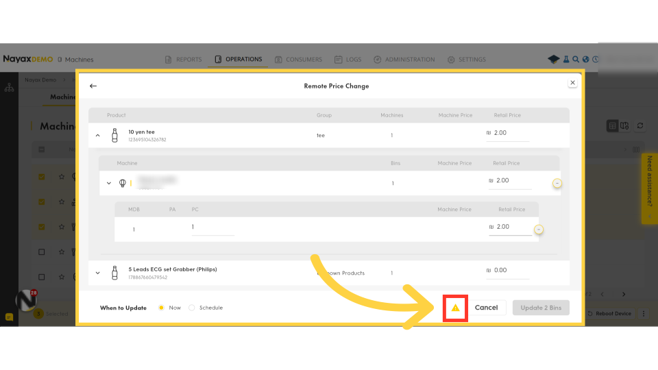This screenshot has height=370, width=658.
Task: Open the hierarchy tree icon in left sidebar
Action: pos(9,88)
